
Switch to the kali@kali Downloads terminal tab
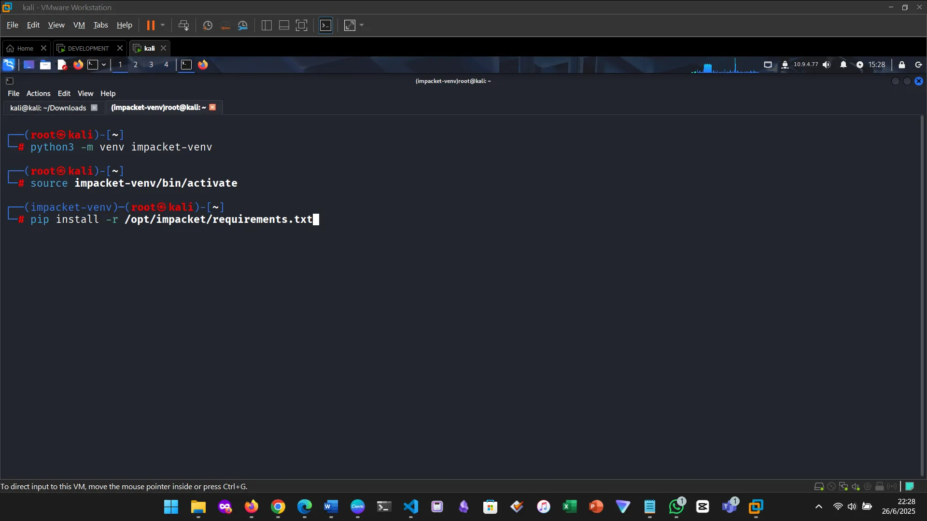point(47,108)
